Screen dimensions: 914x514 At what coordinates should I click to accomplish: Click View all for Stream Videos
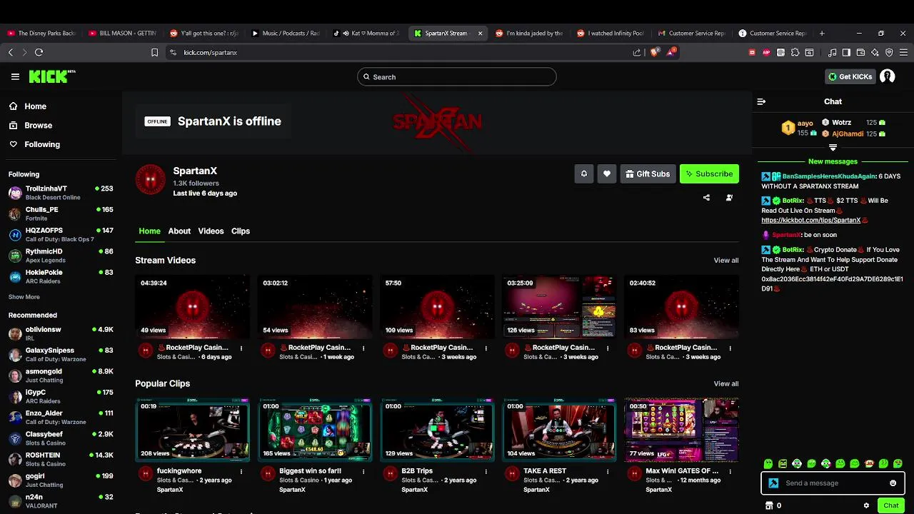click(x=726, y=261)
